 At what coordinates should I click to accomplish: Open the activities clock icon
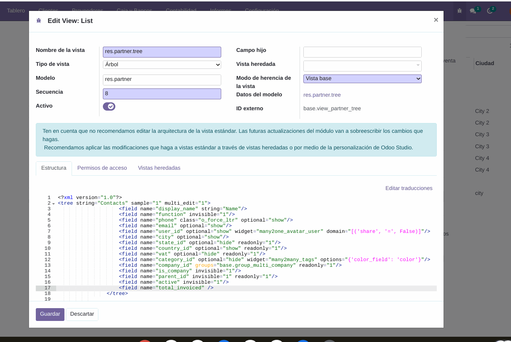pos(490,11)
